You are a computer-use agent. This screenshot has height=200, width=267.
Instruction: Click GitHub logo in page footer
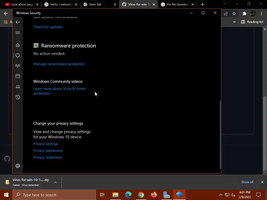(7, 159)
